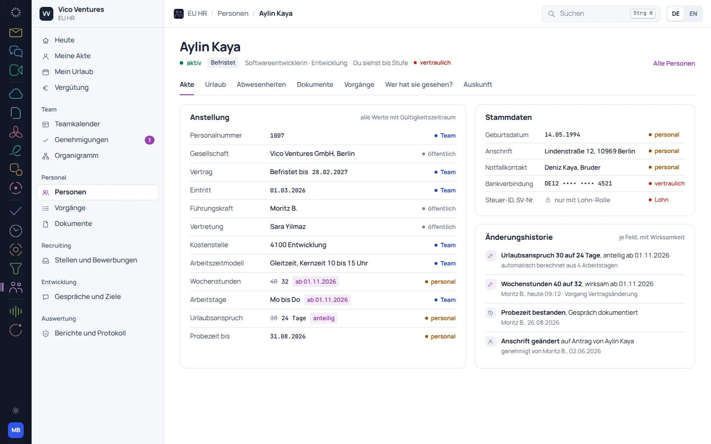Screen dimensions: 711x444
Task: Click the Personen breadcrumb
Action: click(x=233, y=14)
